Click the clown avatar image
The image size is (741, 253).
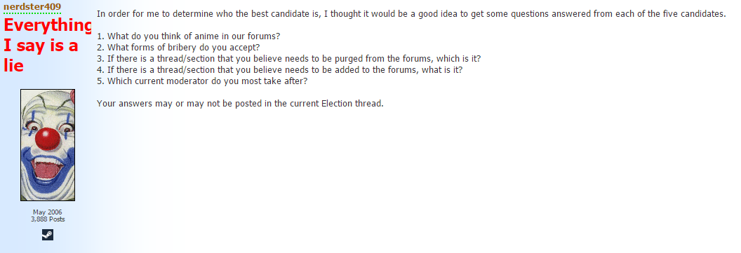(48, 145)
